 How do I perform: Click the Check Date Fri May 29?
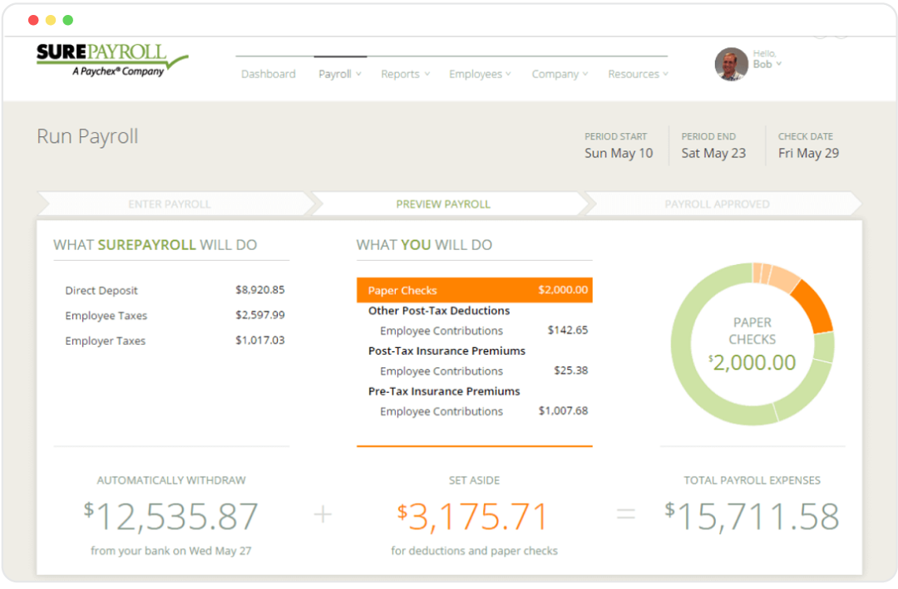[x=808, y=154]
